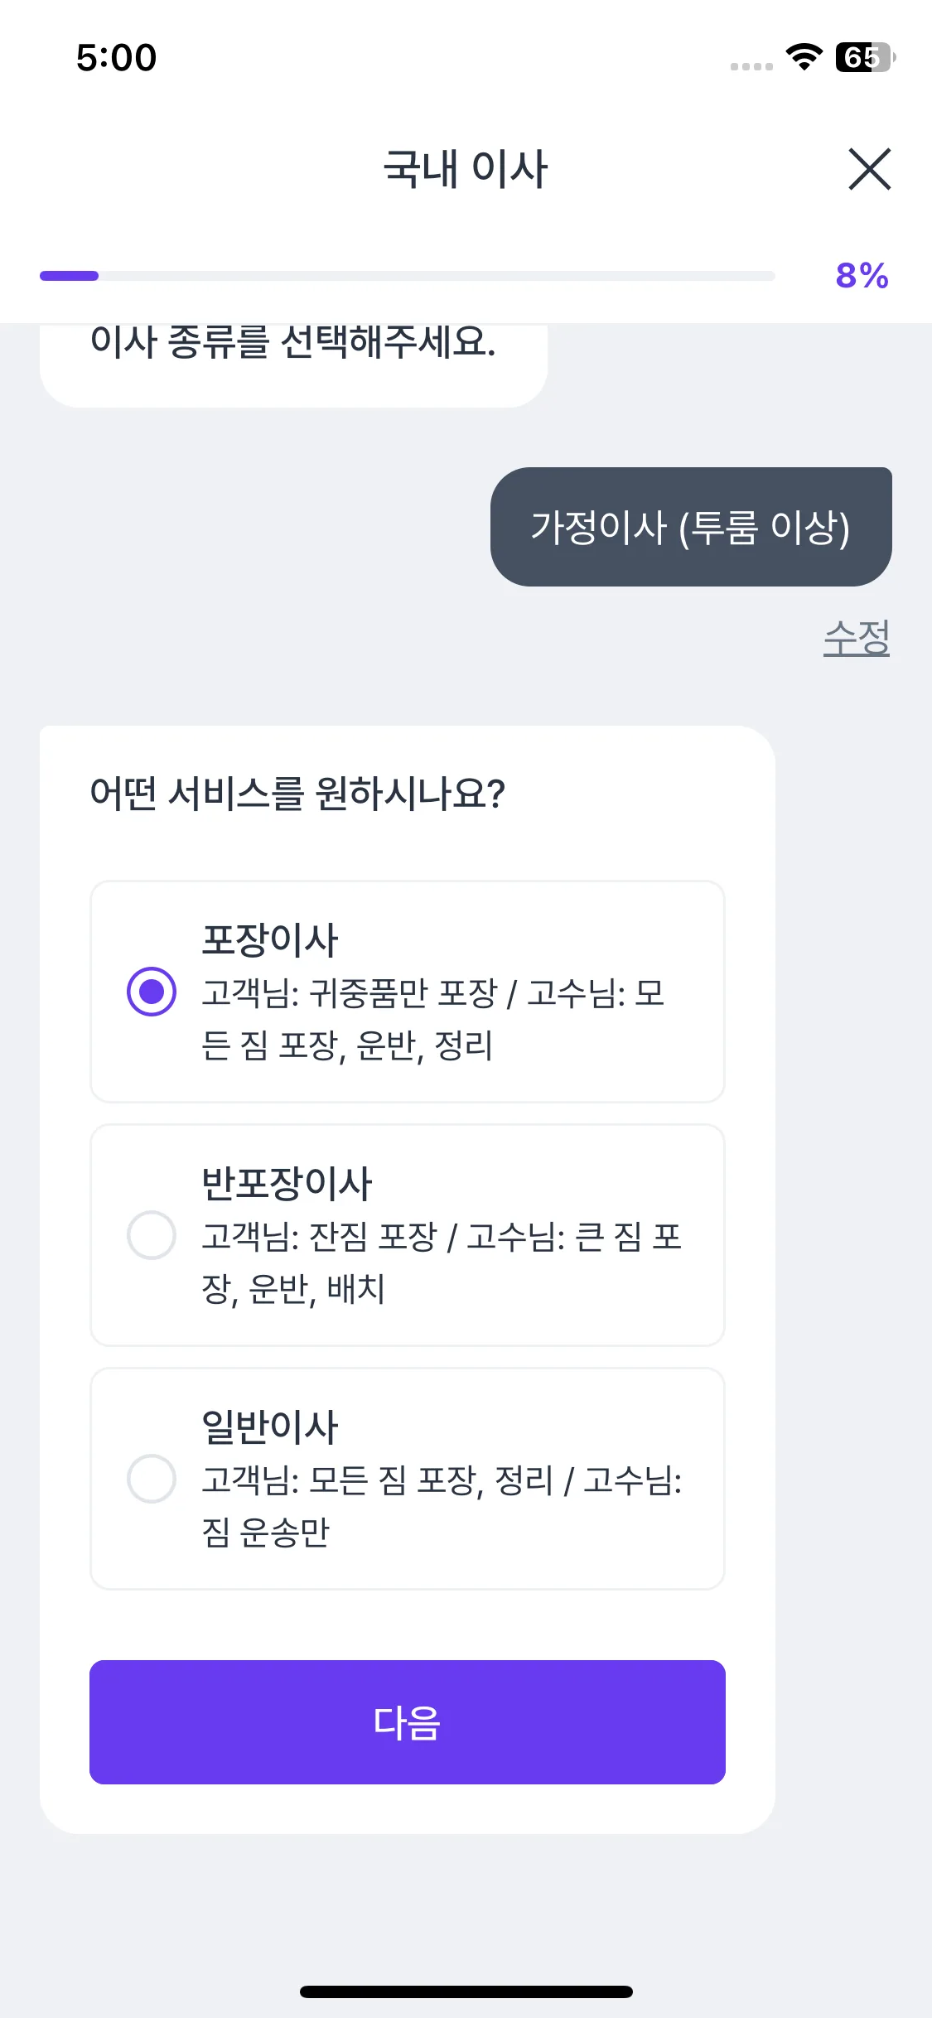The width and height of the screenshot is (932, 2018).
Task: Tap the 포장이사 description about 귀중품만 포장
Action: (432, 1019)
